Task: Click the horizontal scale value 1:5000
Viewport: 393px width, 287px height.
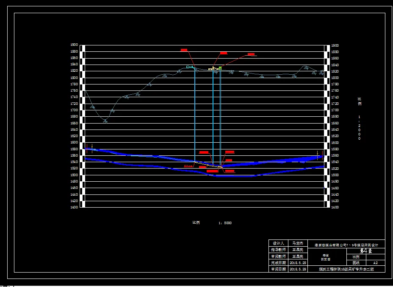Action: click(x=225, y=223)
